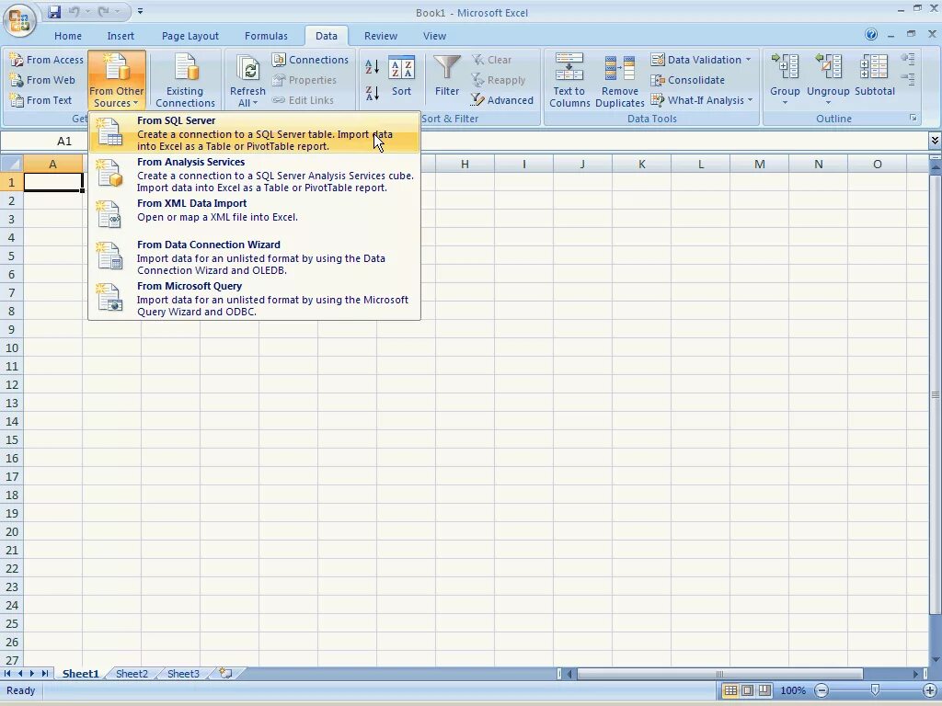
Task: Import data From Web
Action: [x=42, y=80]
